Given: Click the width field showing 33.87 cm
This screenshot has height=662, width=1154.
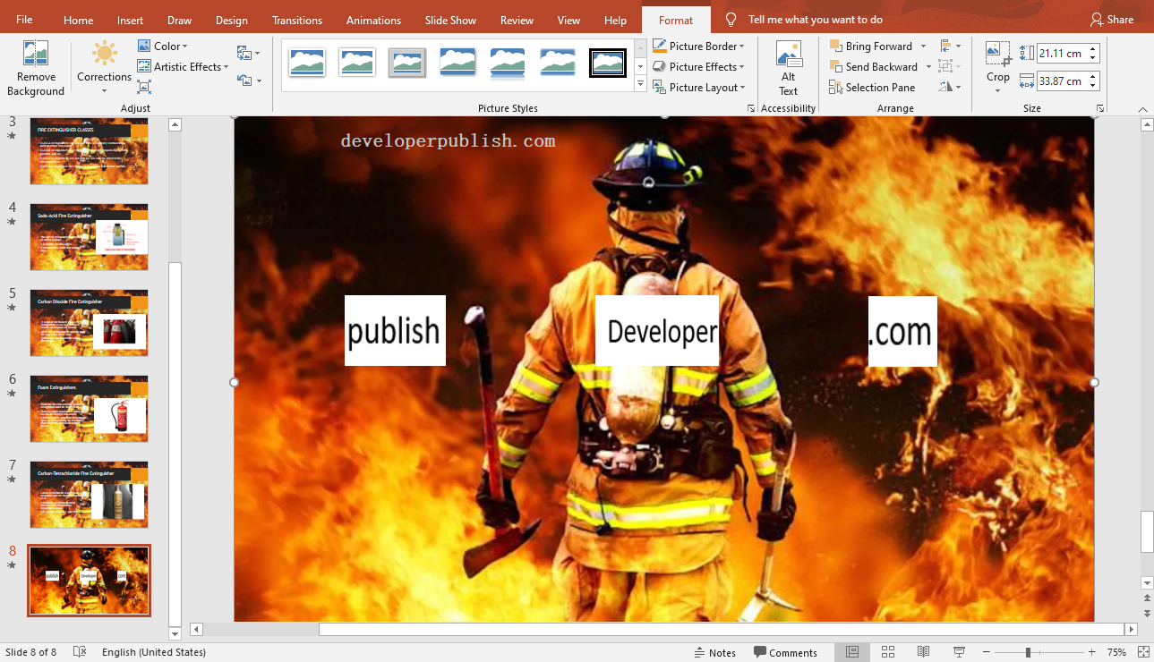Looking at the screenshot, I should point(1062,81).
